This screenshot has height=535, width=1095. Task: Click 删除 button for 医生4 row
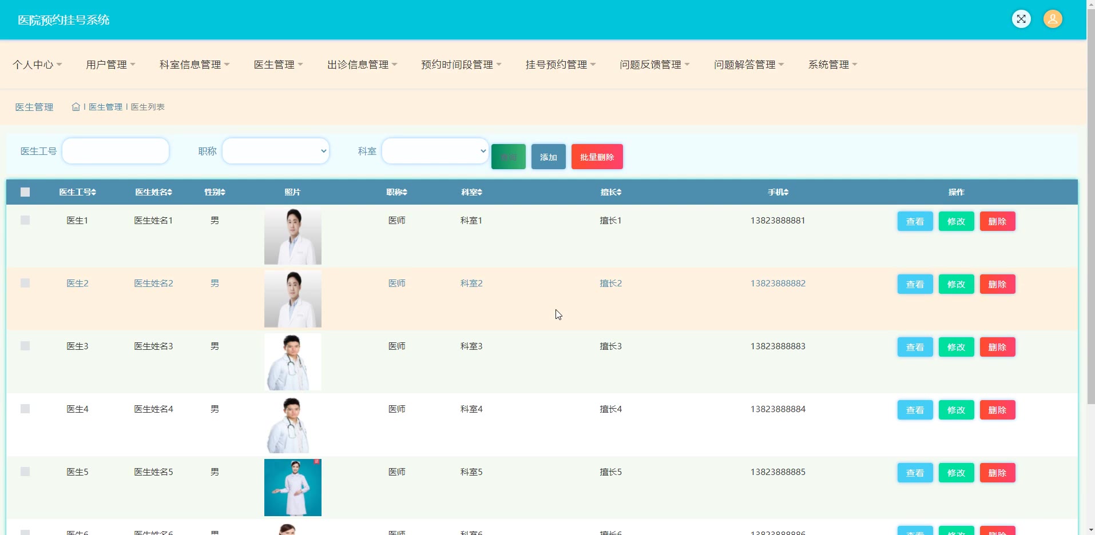point(997,410)
